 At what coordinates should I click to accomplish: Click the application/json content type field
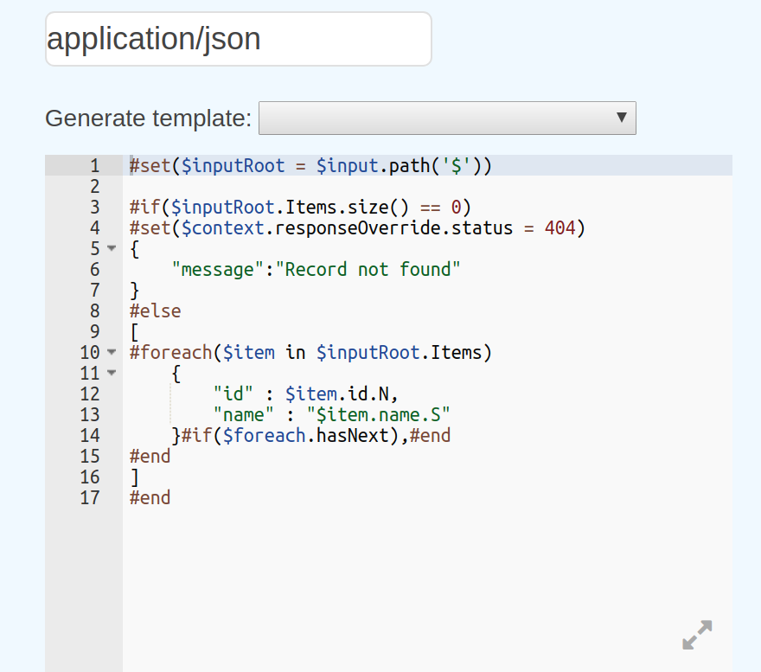coord(239,39)
